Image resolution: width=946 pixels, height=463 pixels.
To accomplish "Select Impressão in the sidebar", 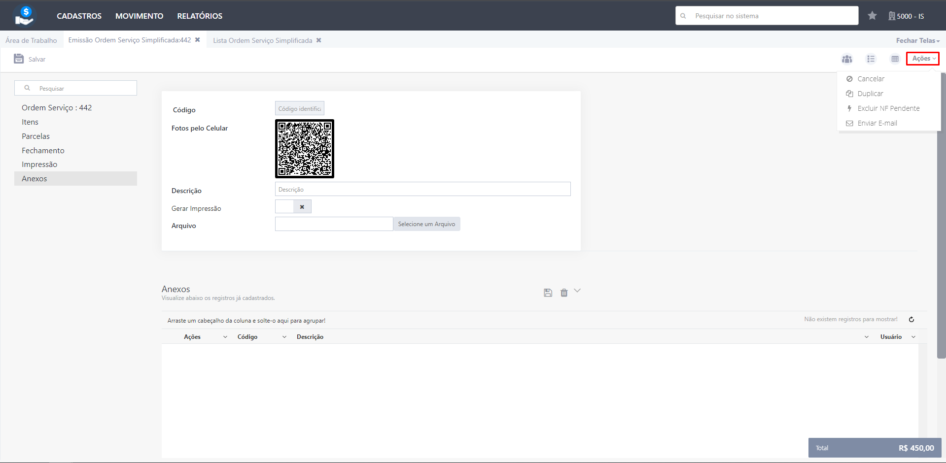I will tap(39, 164).
